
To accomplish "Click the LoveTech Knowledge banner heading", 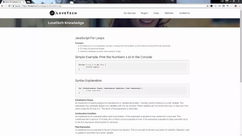I will coord(66,23).
